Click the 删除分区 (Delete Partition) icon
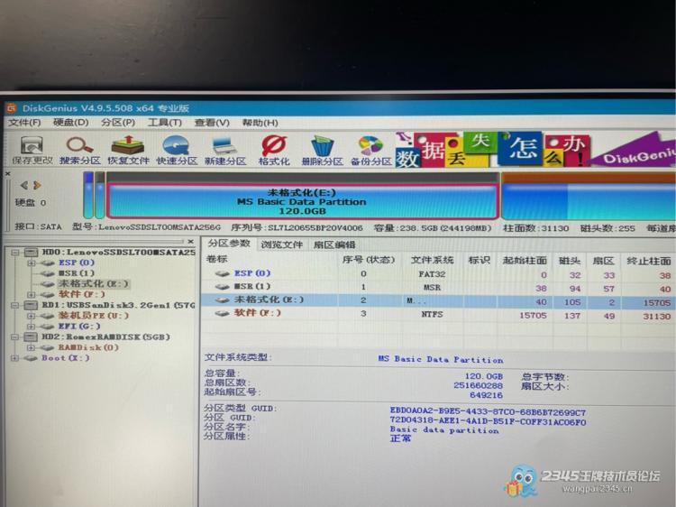676x507 pixels. pyautogui.click(x=322, y=149)
